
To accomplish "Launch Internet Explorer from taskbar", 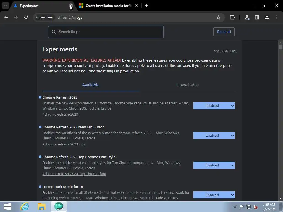I will [25, 206].
